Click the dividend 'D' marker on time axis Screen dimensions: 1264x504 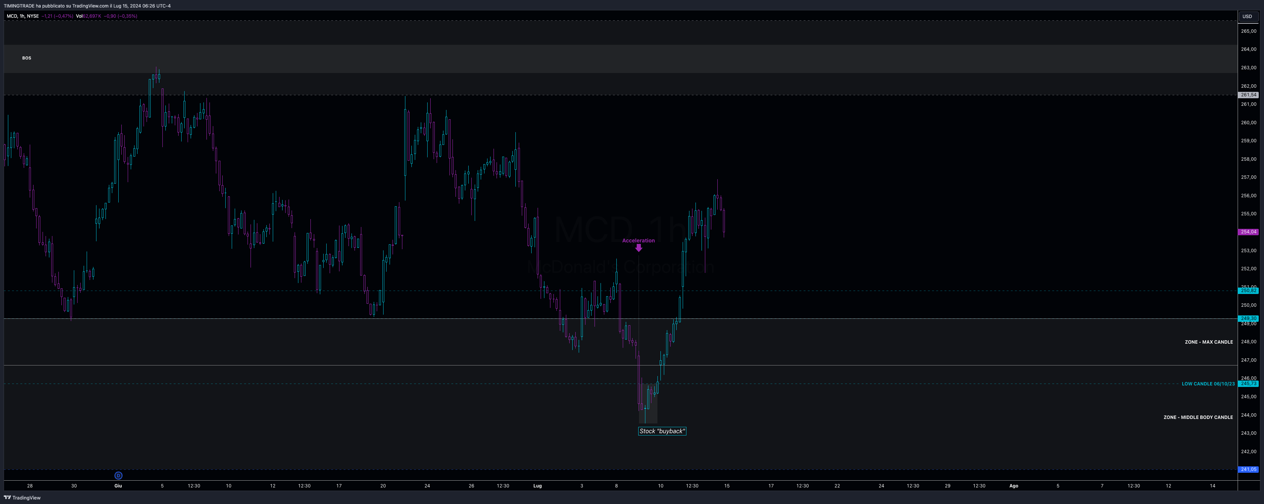[x=118, y=475]
